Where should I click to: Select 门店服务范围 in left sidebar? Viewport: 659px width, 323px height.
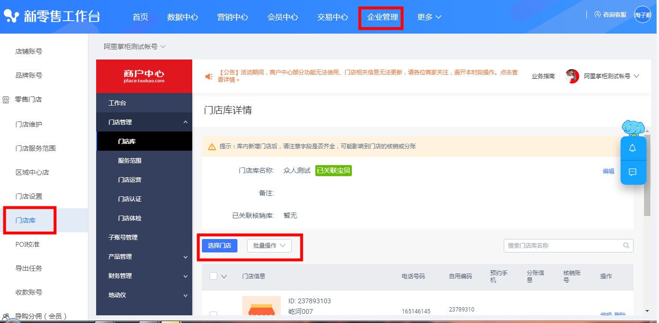point(36,148)
